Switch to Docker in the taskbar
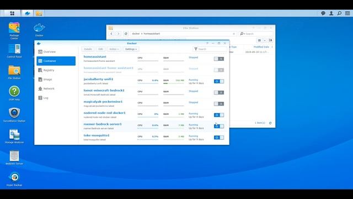 [28, 13]
